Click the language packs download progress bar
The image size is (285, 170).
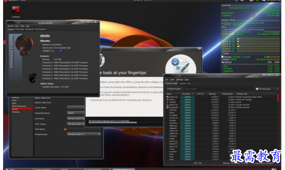113,123
